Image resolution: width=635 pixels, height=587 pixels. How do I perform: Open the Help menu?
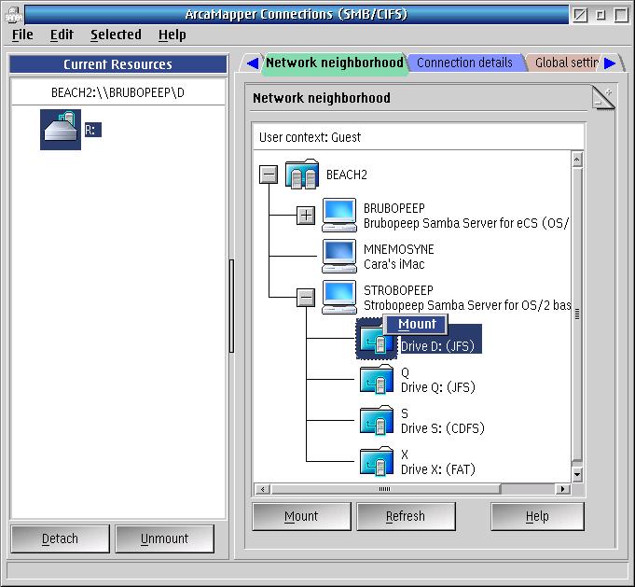point(173,35)
